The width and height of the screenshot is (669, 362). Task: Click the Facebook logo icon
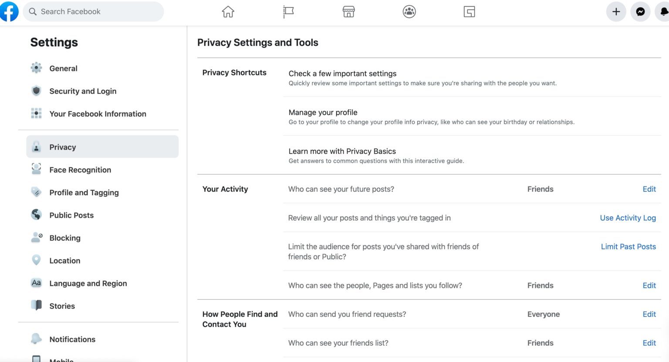[9, 11]
